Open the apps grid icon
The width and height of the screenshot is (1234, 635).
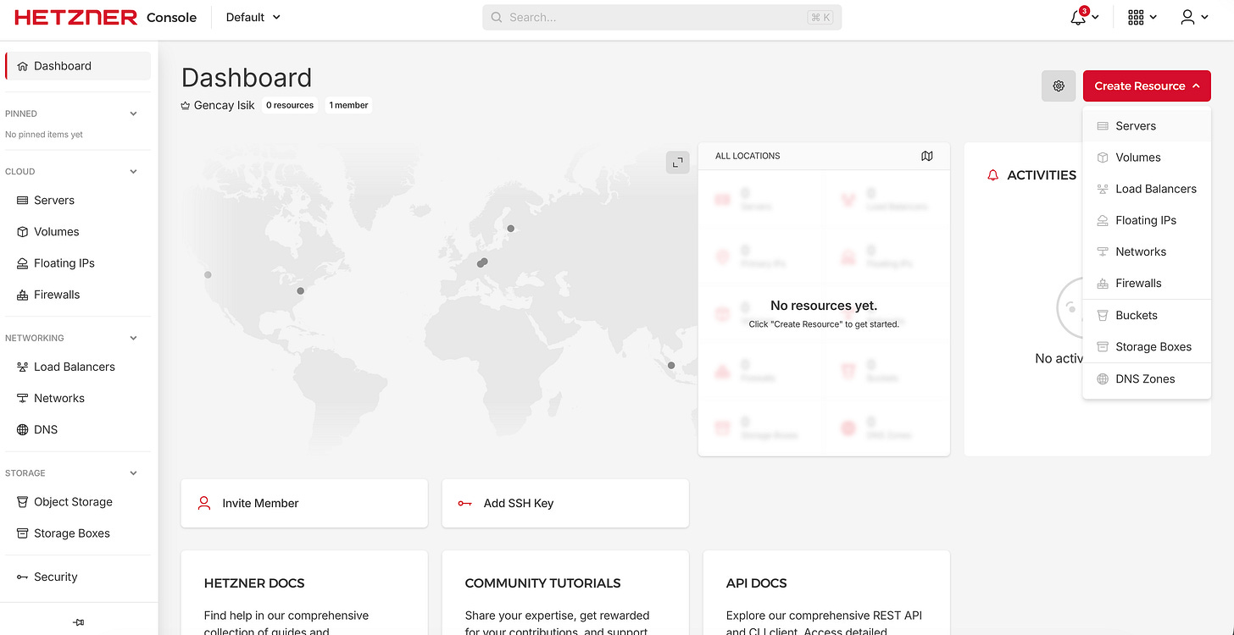tap(1136, 17)
